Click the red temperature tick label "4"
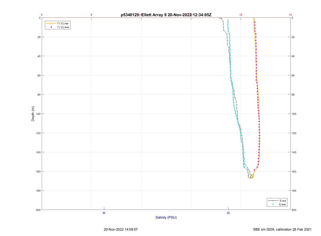 click(42, 15)
